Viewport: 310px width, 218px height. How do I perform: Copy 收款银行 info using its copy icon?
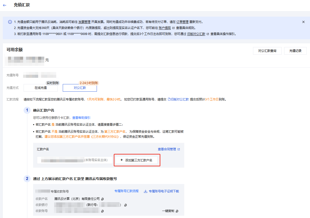pyautogui.click(x=126, y=205)
